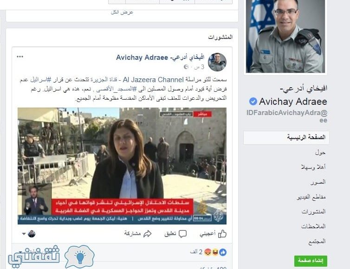Click the عرض الكل link
Viewport: 350px width, 269px height.
coord(122,12)
